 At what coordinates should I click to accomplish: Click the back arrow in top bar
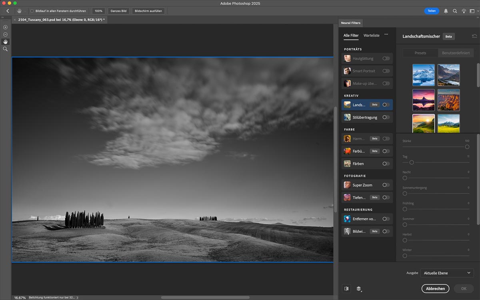pos(8,11)
